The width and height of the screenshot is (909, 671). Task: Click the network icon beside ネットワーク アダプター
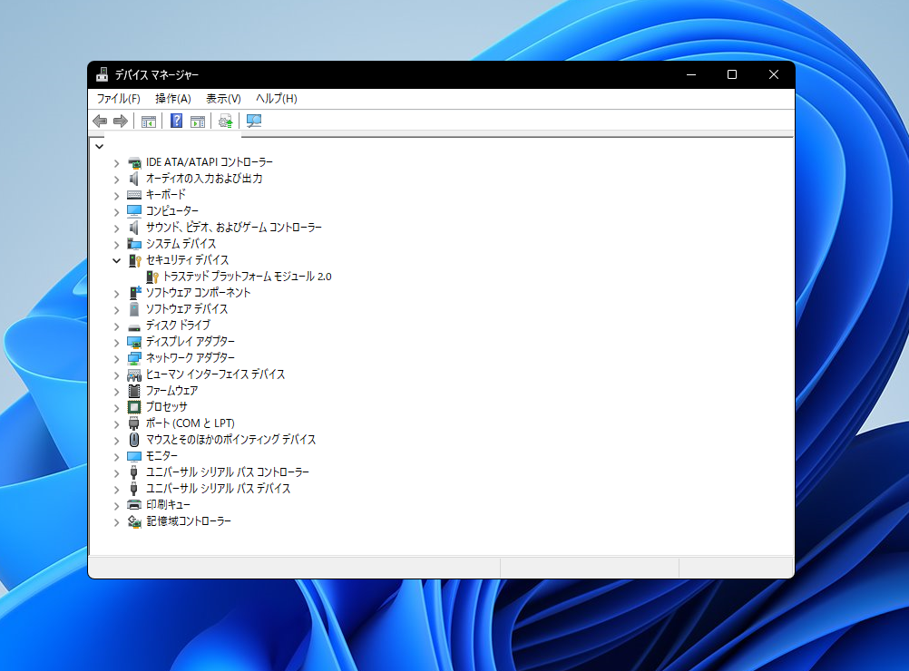[134, 358]
